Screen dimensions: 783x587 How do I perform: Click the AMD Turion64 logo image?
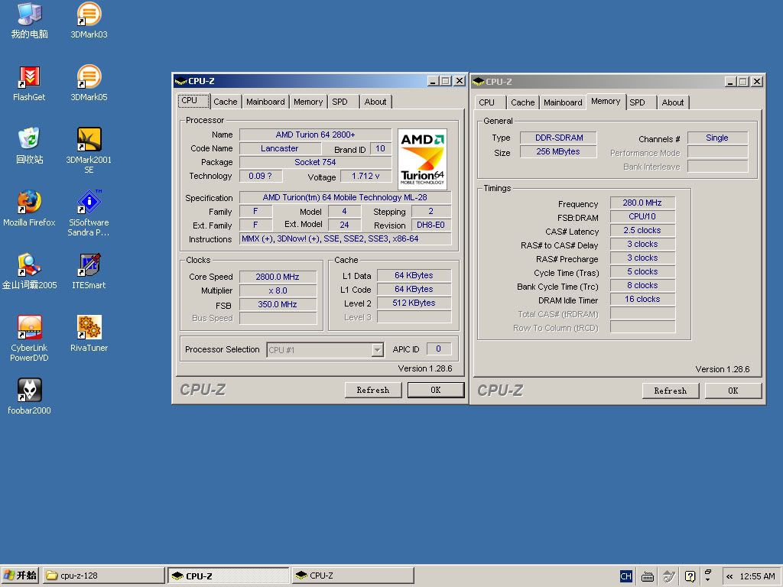pos(422,159)
